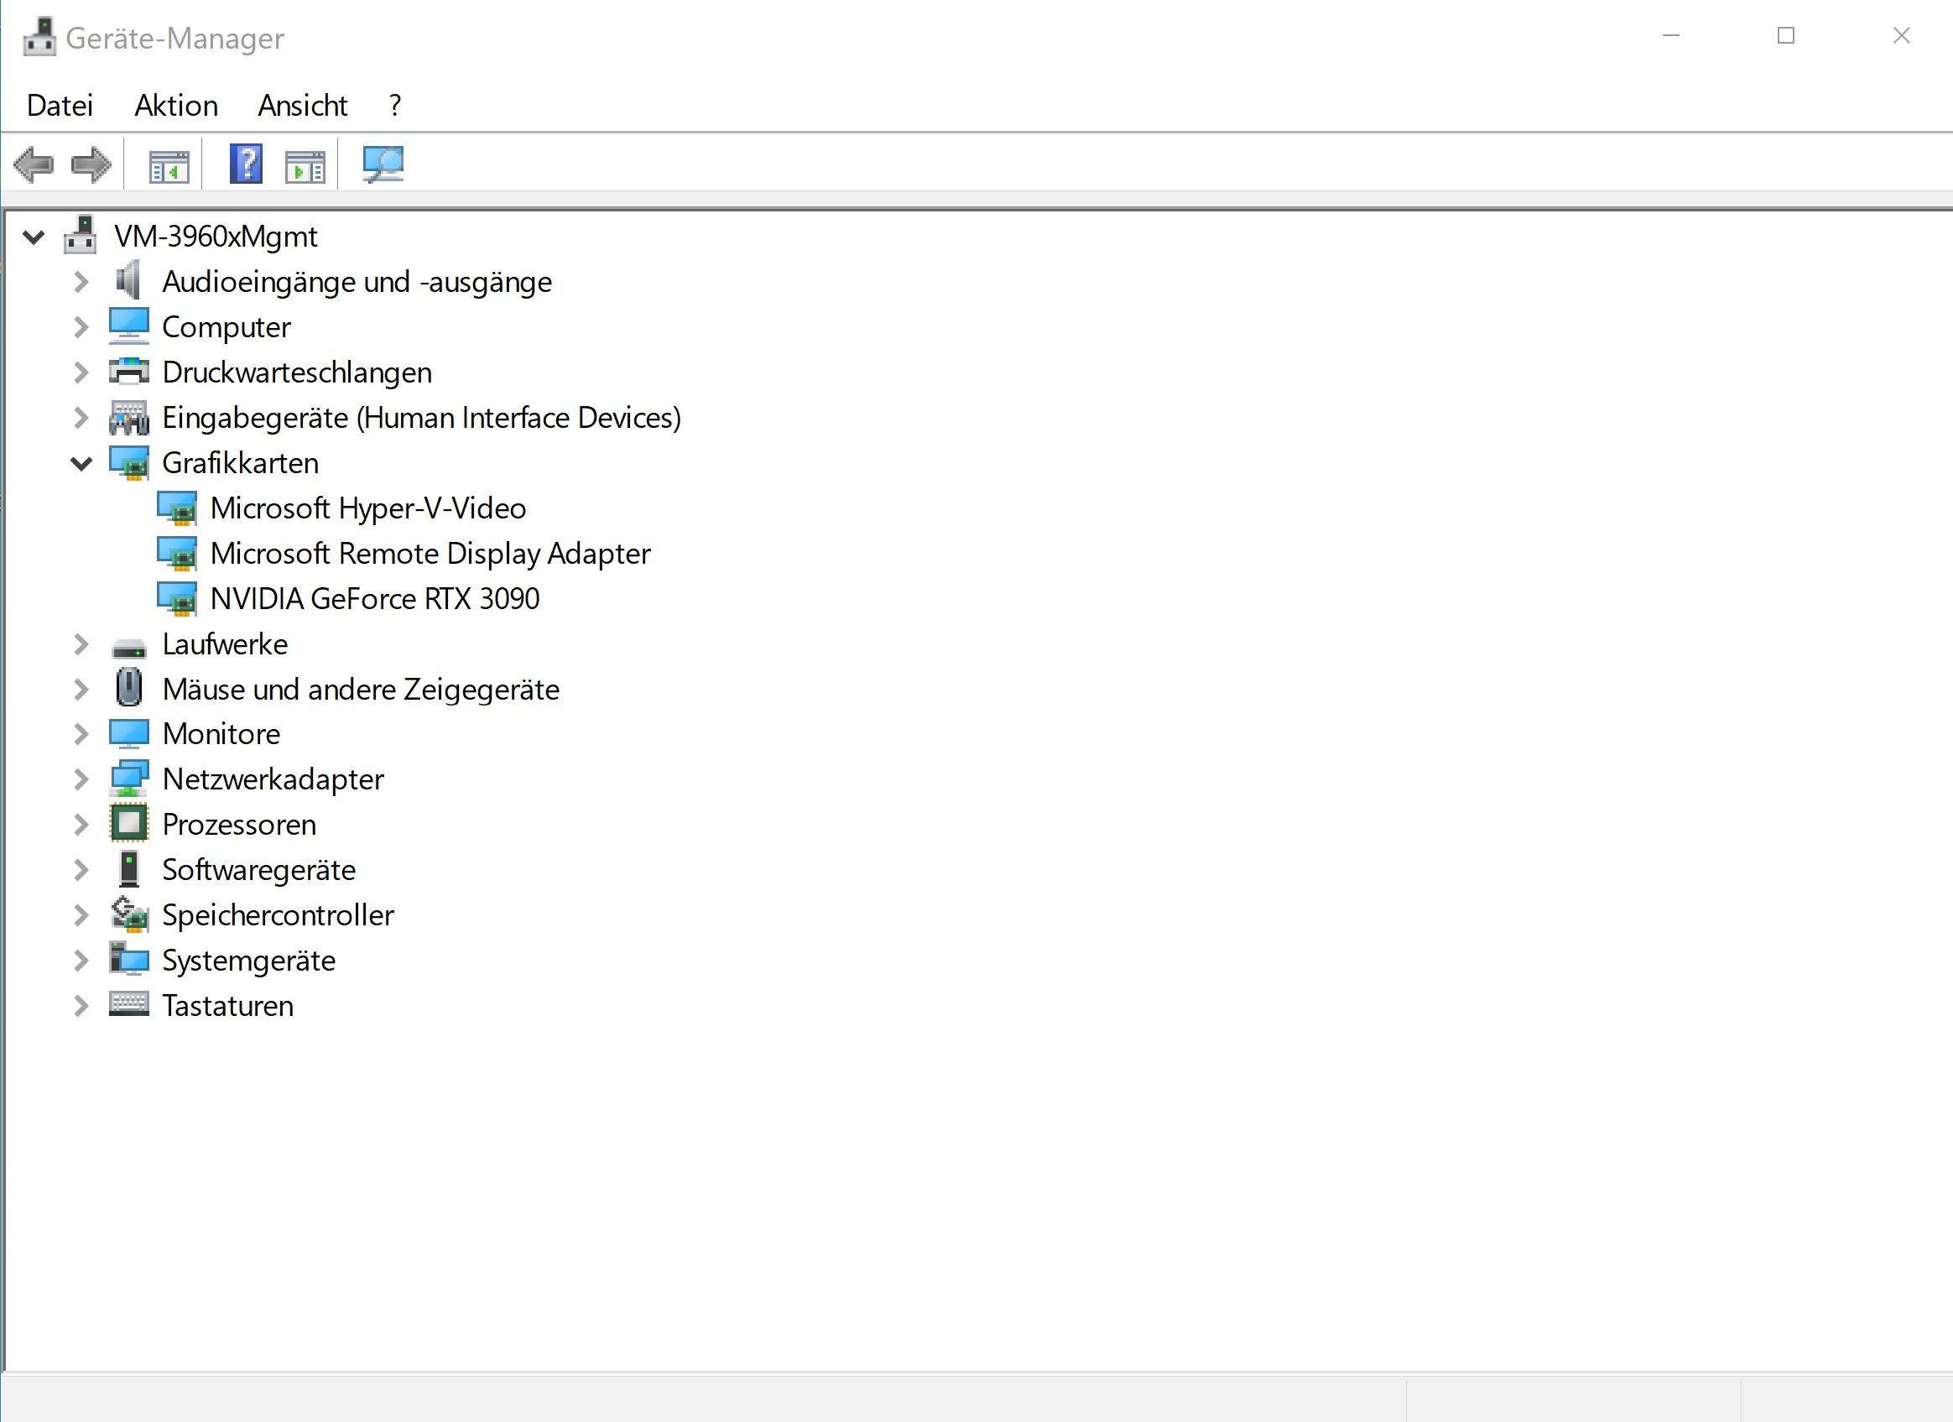Viewport: 1953px width, 1422px height.
Task: Open Help via the blue question icon
Action: coord(247,164)
